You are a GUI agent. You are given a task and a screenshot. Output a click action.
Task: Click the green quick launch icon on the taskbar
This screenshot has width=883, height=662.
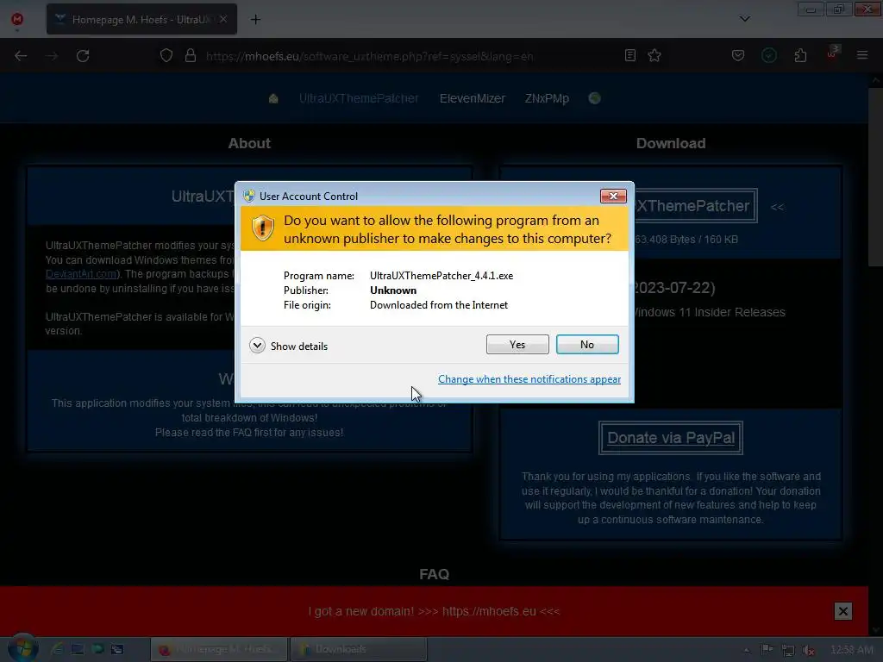[x=97, y=649]
